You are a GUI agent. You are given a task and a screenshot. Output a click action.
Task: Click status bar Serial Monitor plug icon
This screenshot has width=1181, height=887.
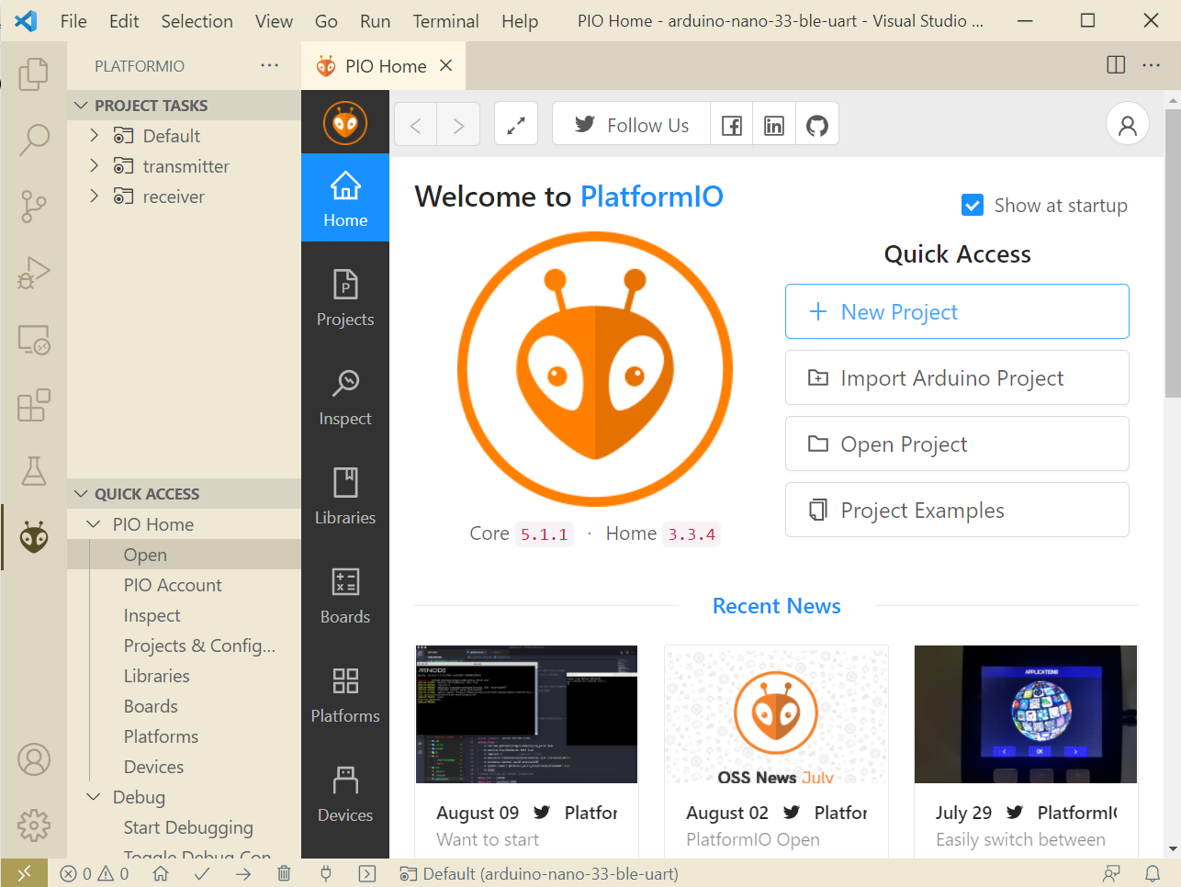pyautogui.click(x=326, y=873)
